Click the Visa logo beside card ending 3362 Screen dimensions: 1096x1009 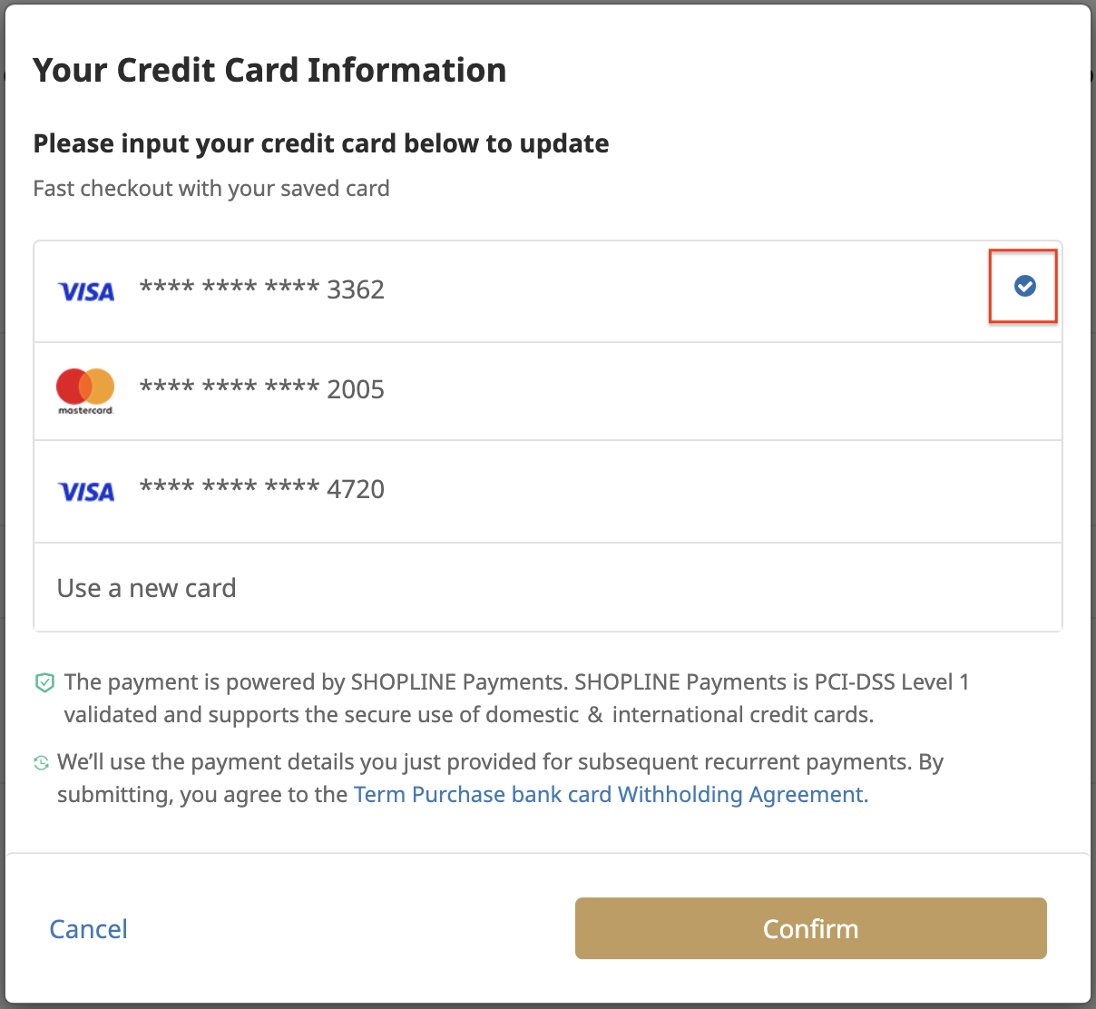pyautogui.click(x=86, y=291)
